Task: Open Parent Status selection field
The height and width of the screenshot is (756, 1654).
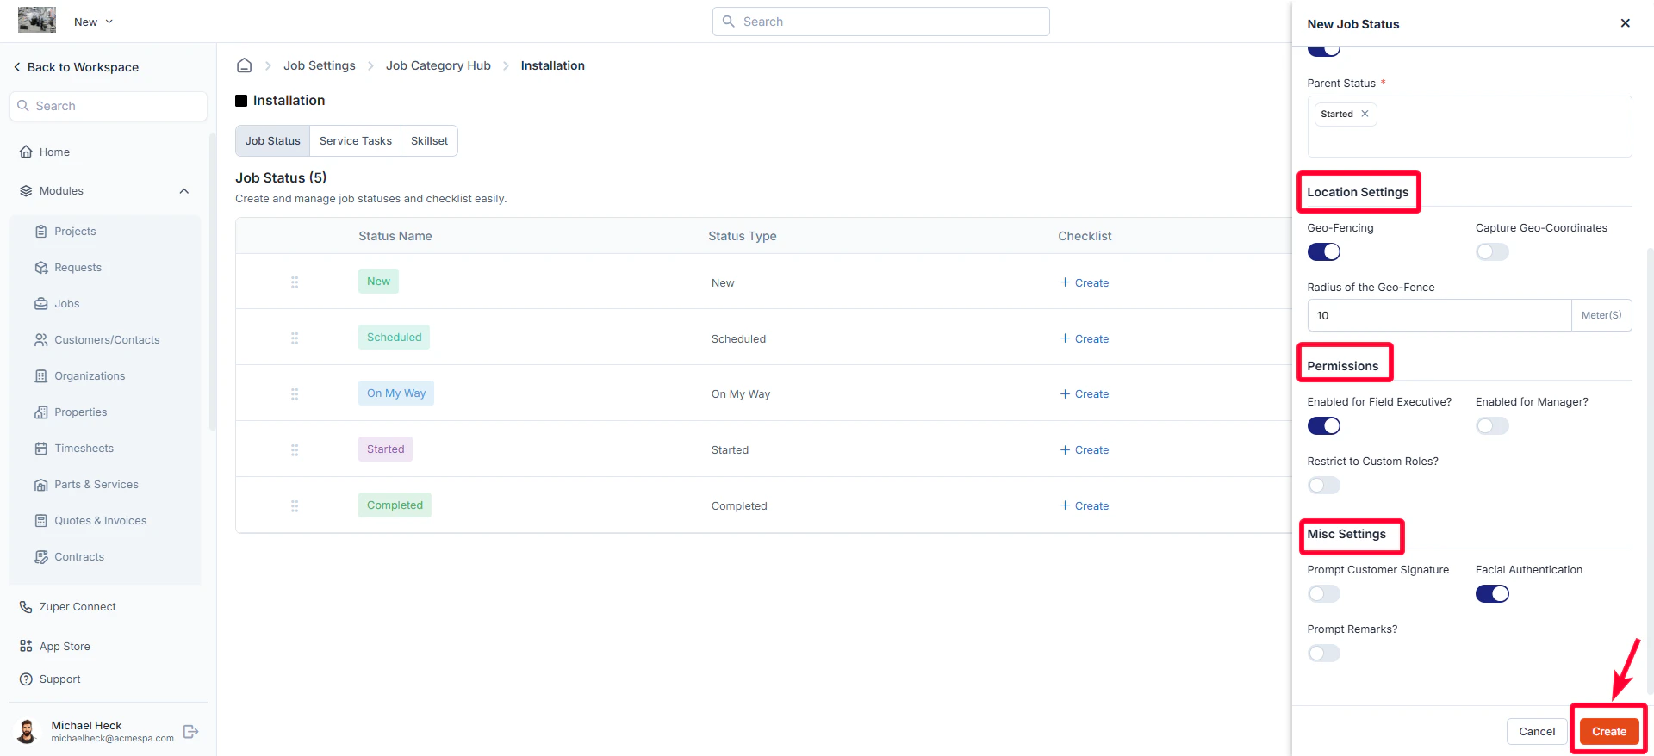Action: tap(1470, 127)
